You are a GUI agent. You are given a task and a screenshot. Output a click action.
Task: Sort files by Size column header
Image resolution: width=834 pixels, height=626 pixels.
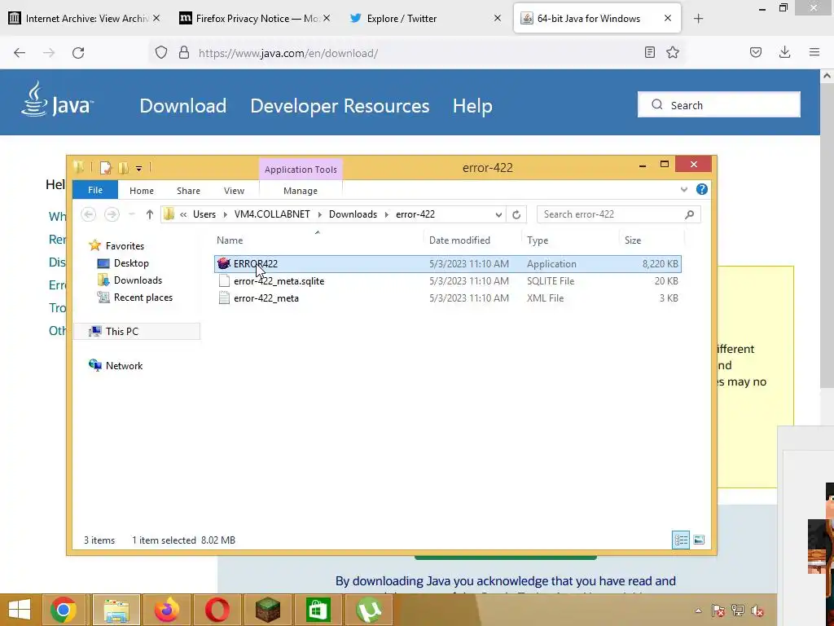pyautogui.click(x=632, y=240)
